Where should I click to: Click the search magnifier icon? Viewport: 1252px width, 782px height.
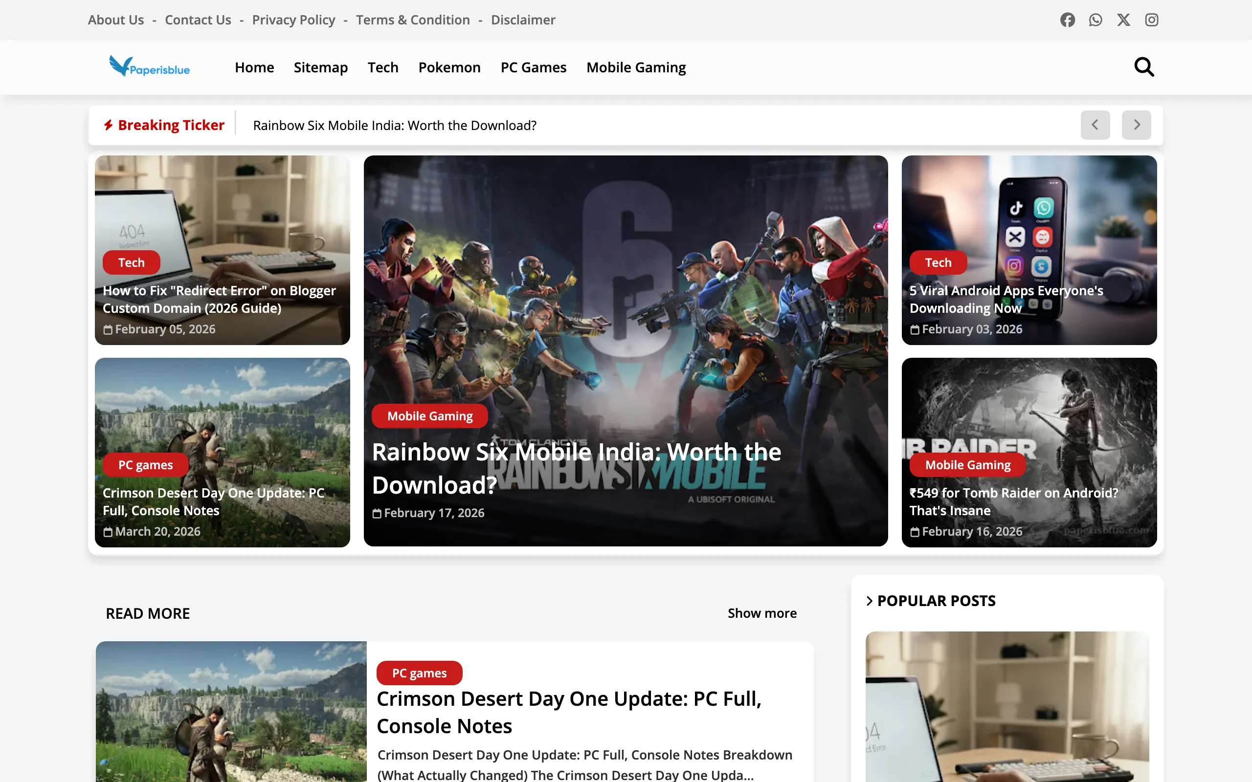tap(1144, 67)
